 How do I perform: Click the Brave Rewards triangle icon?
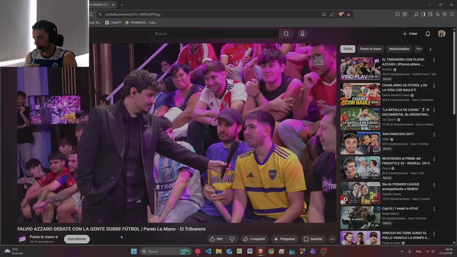[348, 14]
